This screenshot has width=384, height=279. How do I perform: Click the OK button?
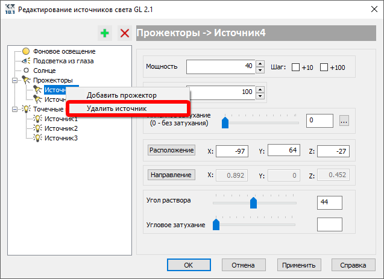pos(189,265)
